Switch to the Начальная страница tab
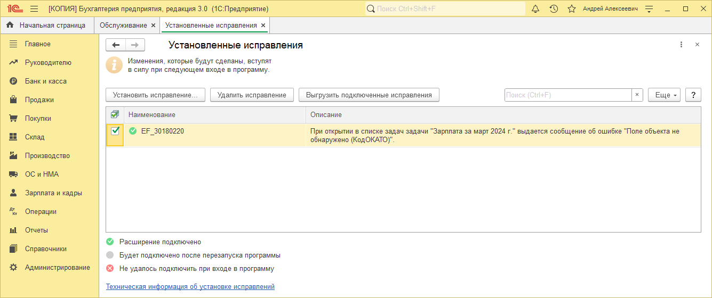The image size is (712, 298). point(47,25)
